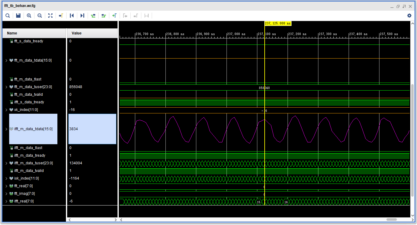Go to cursor icon
The image size is (417, 225).
click(61, 16)
